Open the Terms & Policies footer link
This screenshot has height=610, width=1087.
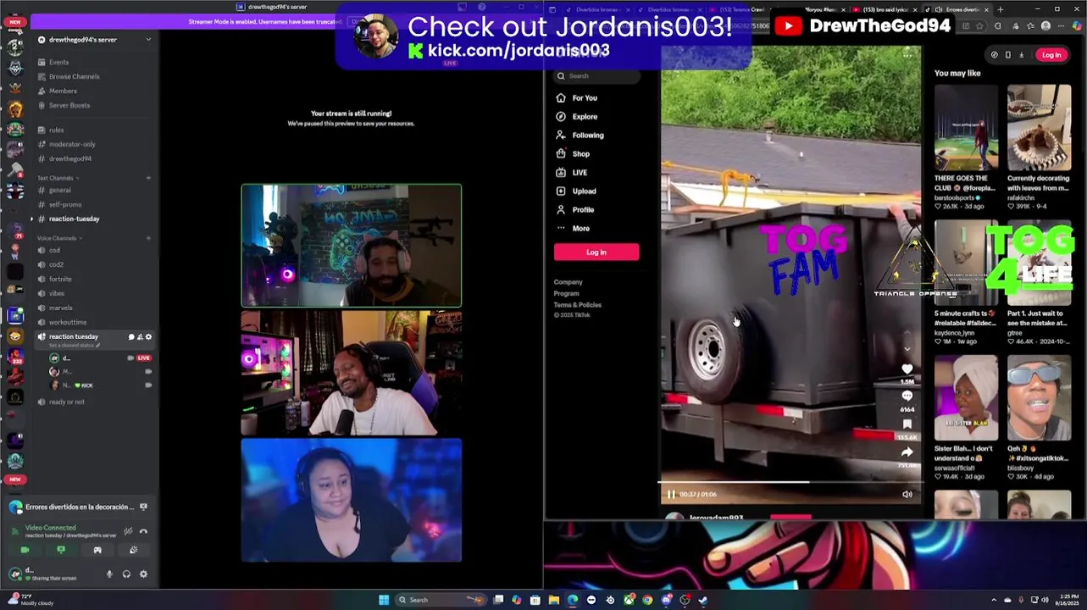(x=578, y=305)
